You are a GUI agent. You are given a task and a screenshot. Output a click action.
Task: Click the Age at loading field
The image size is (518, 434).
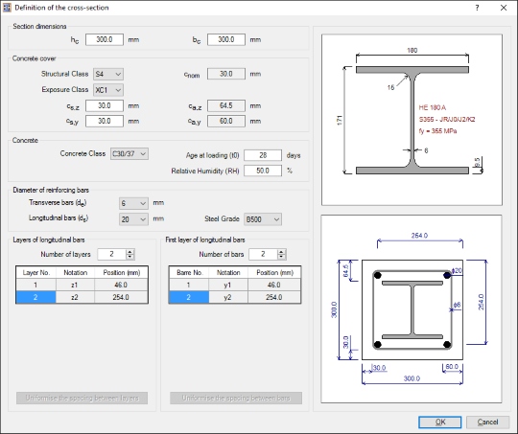pos(263,155)
